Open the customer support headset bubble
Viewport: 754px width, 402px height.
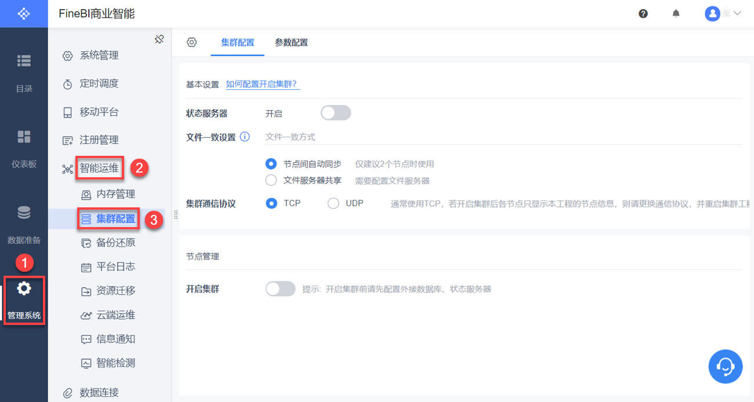(725, 366)
